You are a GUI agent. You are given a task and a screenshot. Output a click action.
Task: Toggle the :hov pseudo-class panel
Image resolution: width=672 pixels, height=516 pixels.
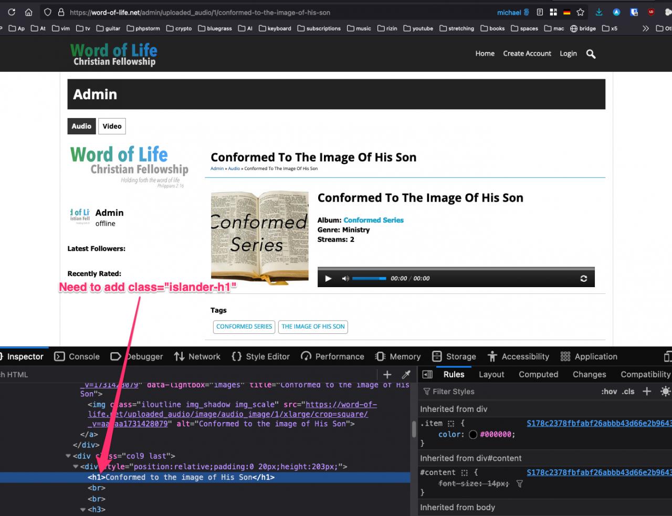(609, 392)
